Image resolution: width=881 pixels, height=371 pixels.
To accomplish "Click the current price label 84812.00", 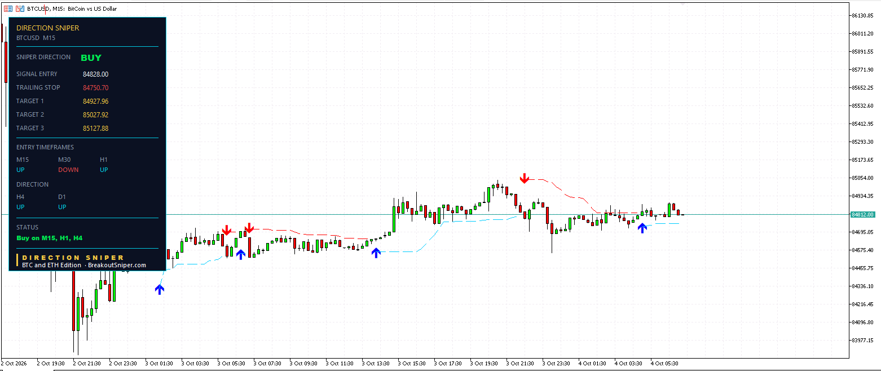I will [862, 215].
